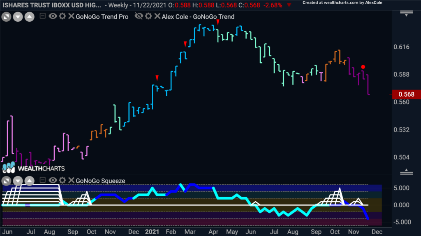Click the down-triangle round button in the price pane
The width and height of the screenshot is (421, 236).
coord(18,17)
